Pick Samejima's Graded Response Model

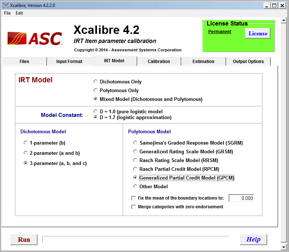pos(135,143)
